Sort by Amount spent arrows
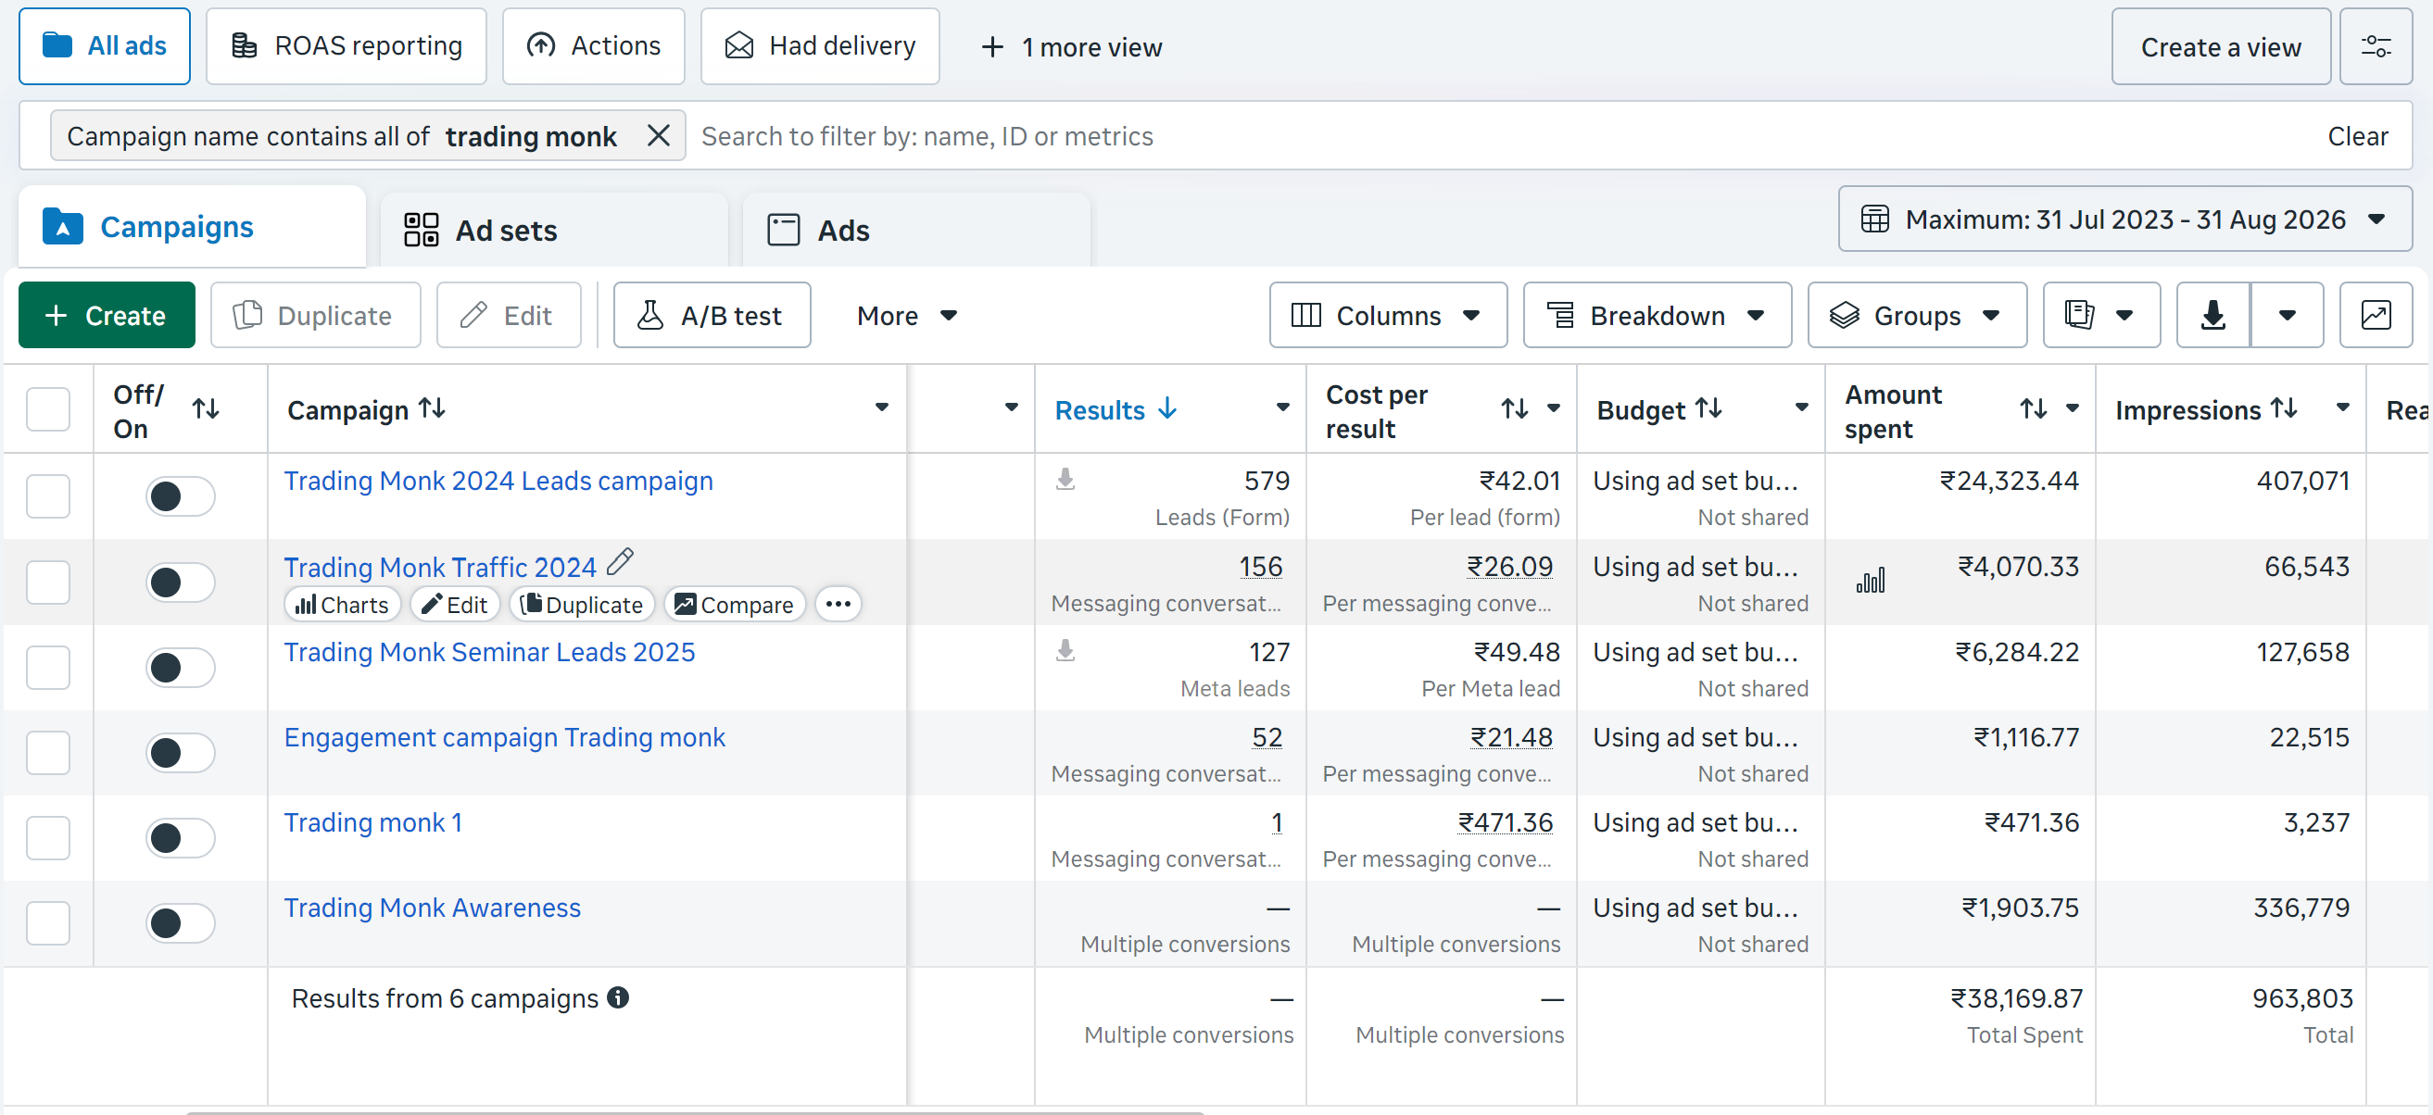The image size is (2433, 1115). tap(2034, 408)
